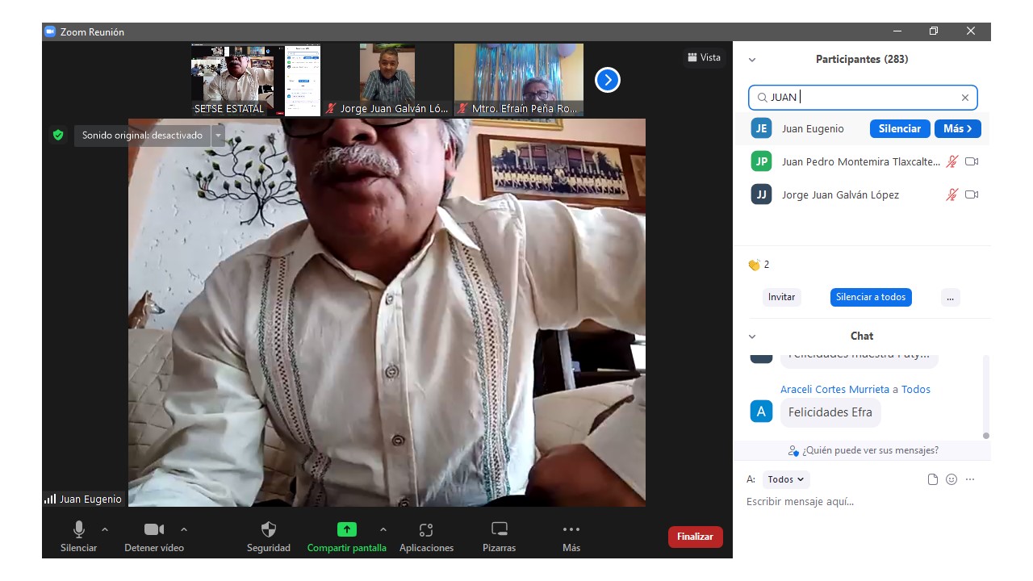This screenshot has height=581, width=1033.
Task: Open Pizarras whiteboard icon
Action: 500,530
